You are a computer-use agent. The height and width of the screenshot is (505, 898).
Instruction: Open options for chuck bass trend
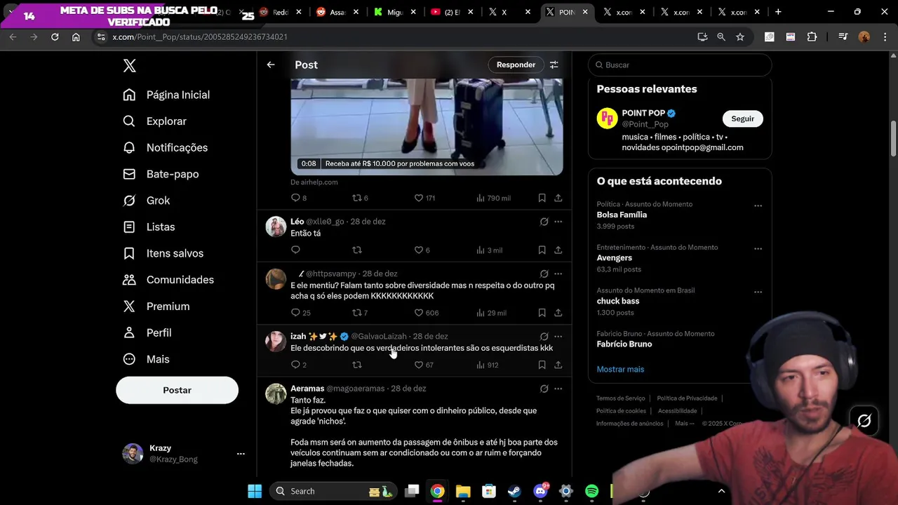point(758,292)
